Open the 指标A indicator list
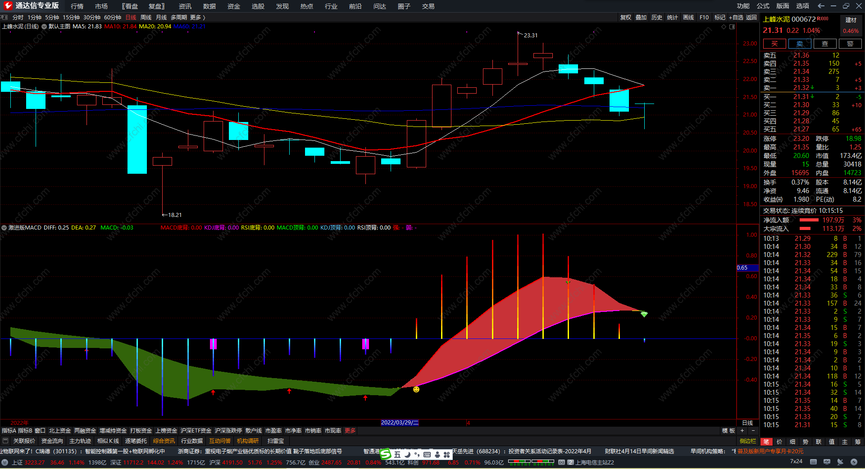 pos(9,431)
